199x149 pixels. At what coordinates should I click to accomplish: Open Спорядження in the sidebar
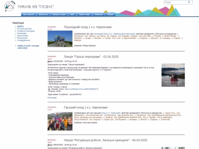pyautogui.click(x=23, y=40)
